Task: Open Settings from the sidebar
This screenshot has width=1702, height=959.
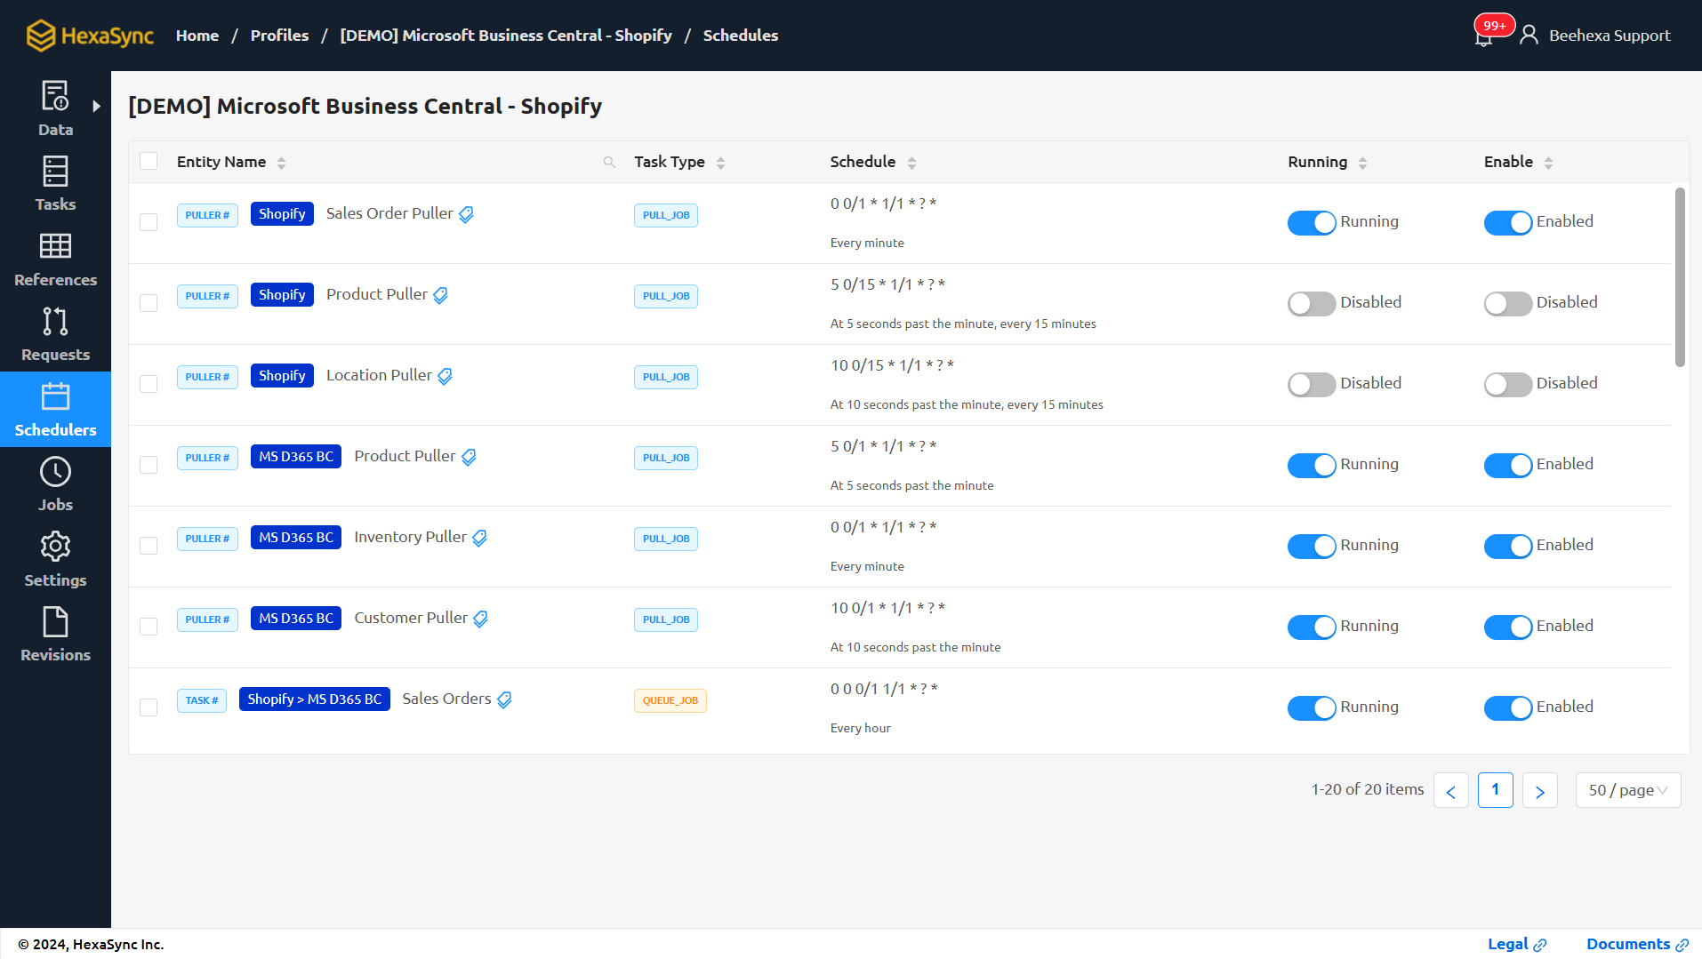Action: coord(55,560)
